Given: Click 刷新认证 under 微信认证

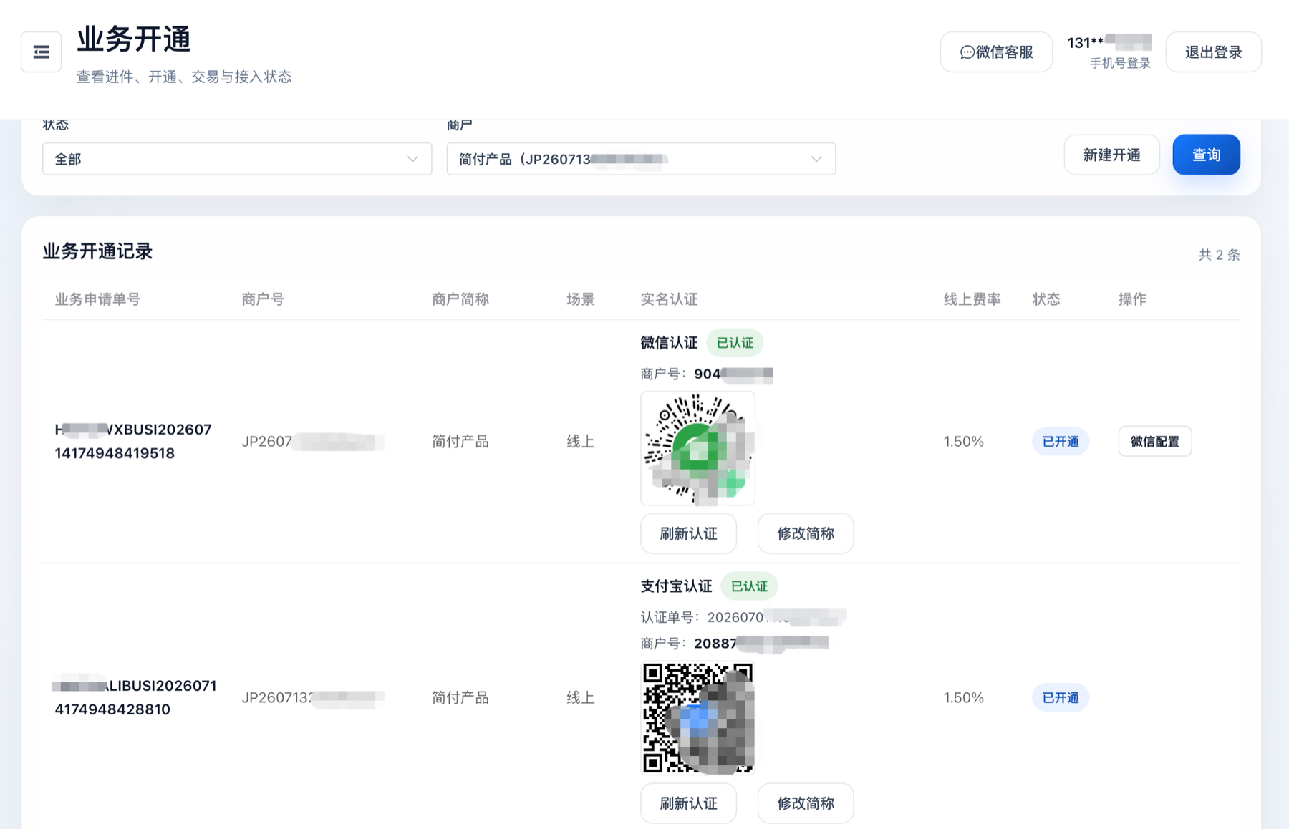Looking at the screenshot, I should coord(688,533).
